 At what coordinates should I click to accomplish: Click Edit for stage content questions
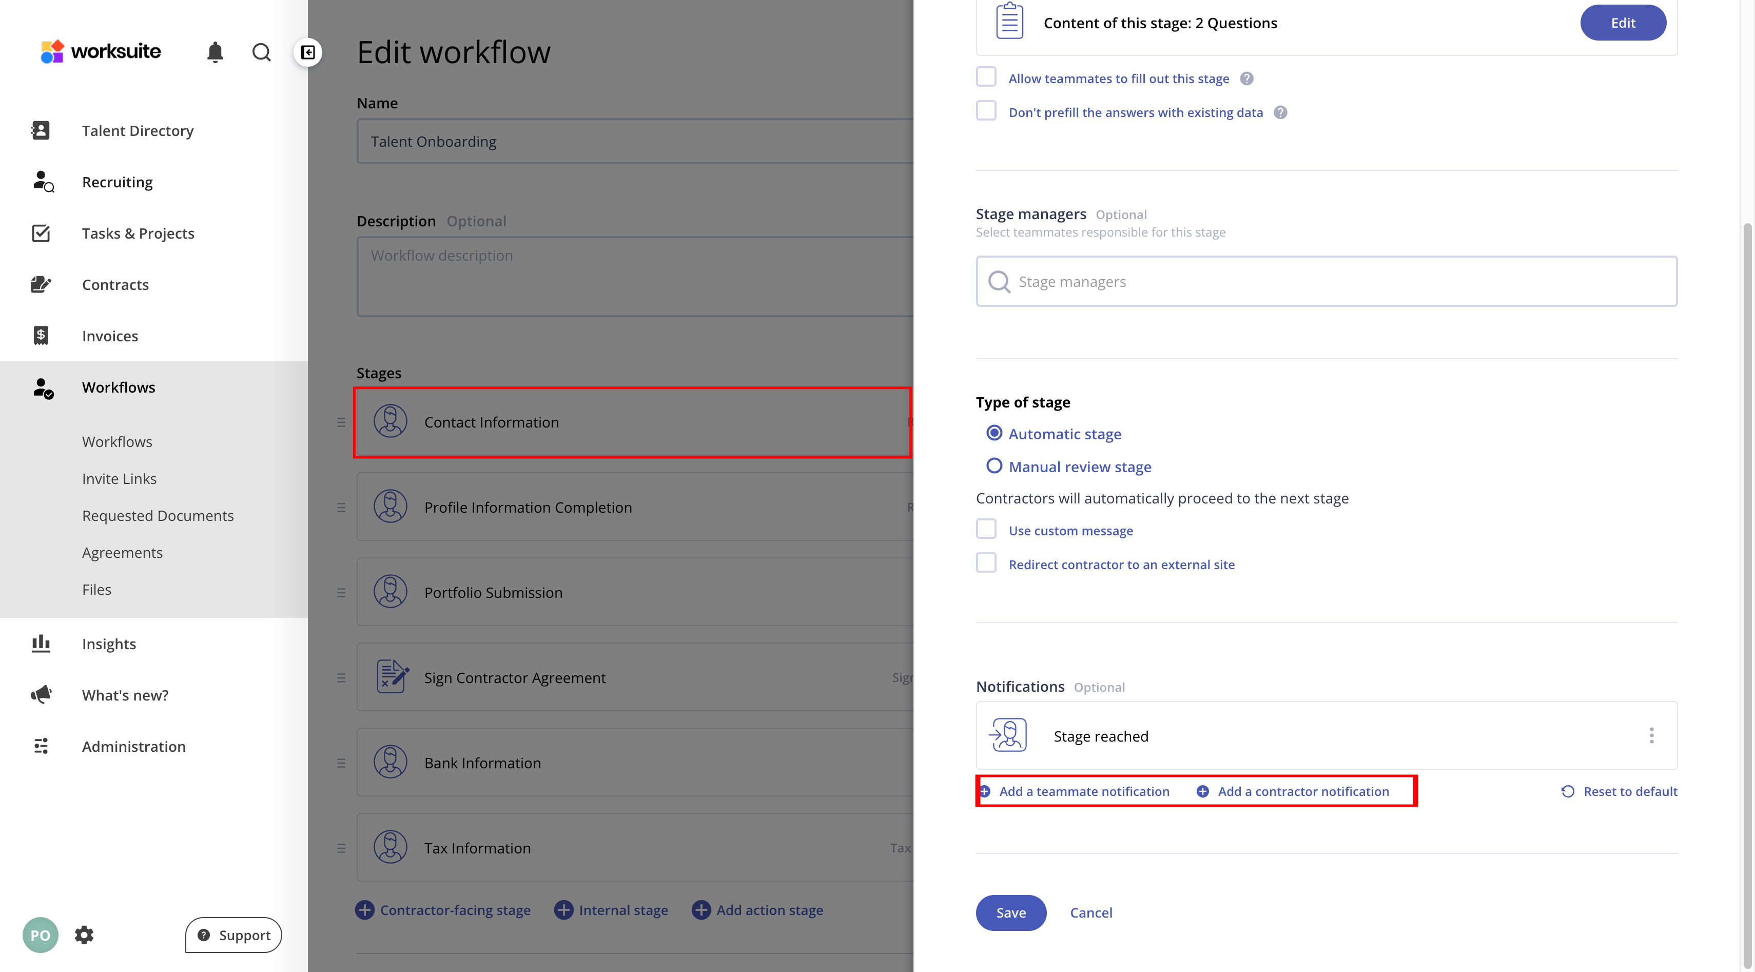[1622, 23]
